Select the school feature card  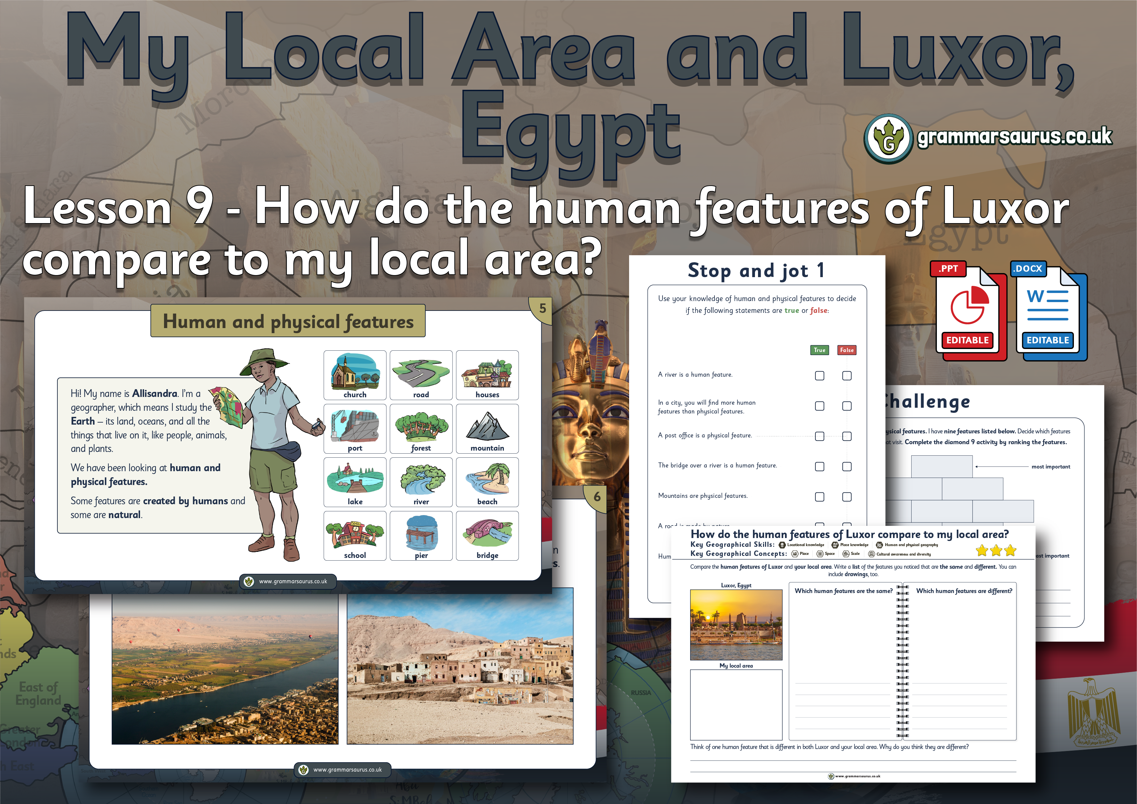pyautogui.click(x=355, y=536)
